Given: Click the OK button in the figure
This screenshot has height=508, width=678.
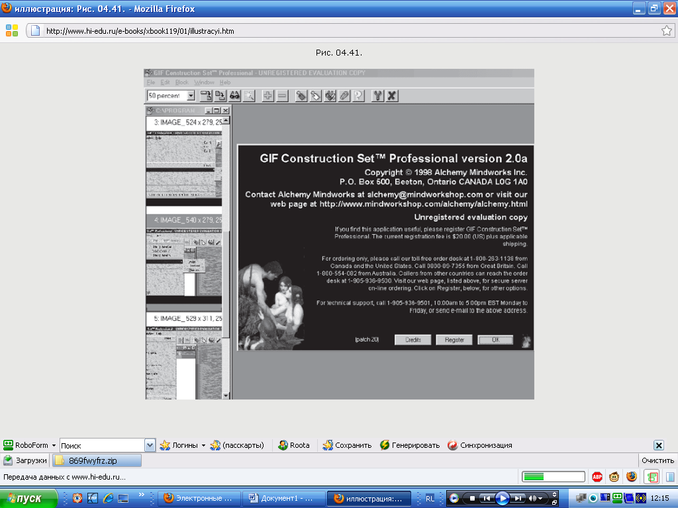Looking at the screenshot, I should tap(495, 340).
